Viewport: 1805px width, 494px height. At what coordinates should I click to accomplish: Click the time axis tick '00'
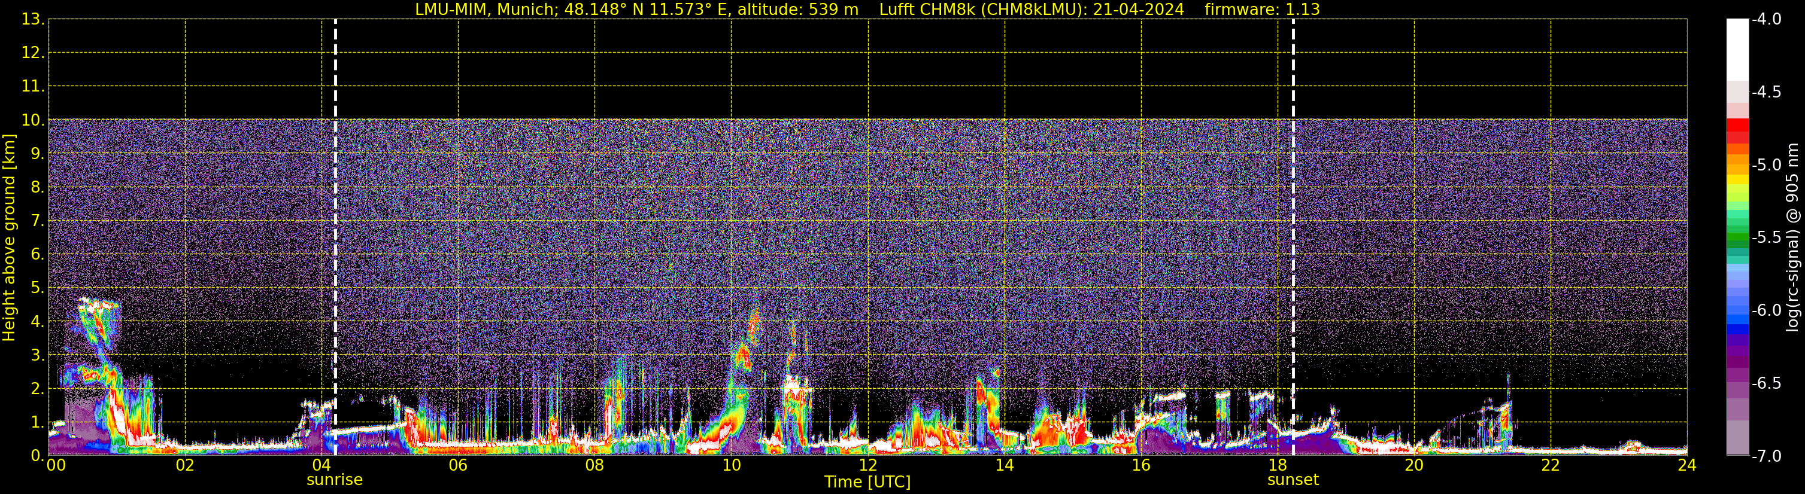56,466
